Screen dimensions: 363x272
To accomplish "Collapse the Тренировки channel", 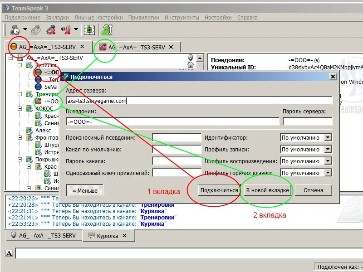I will (x=20, y=94).
